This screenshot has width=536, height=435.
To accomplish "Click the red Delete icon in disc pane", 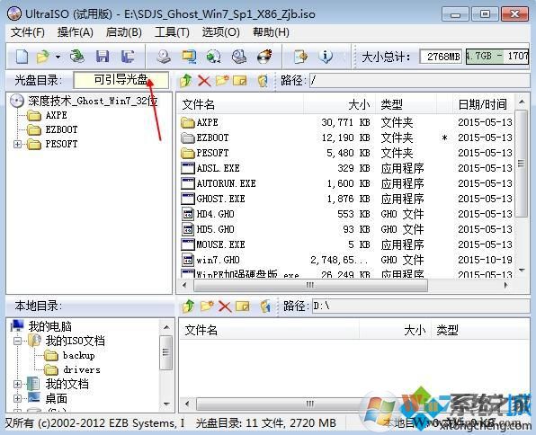I will [x=204, y=81].
